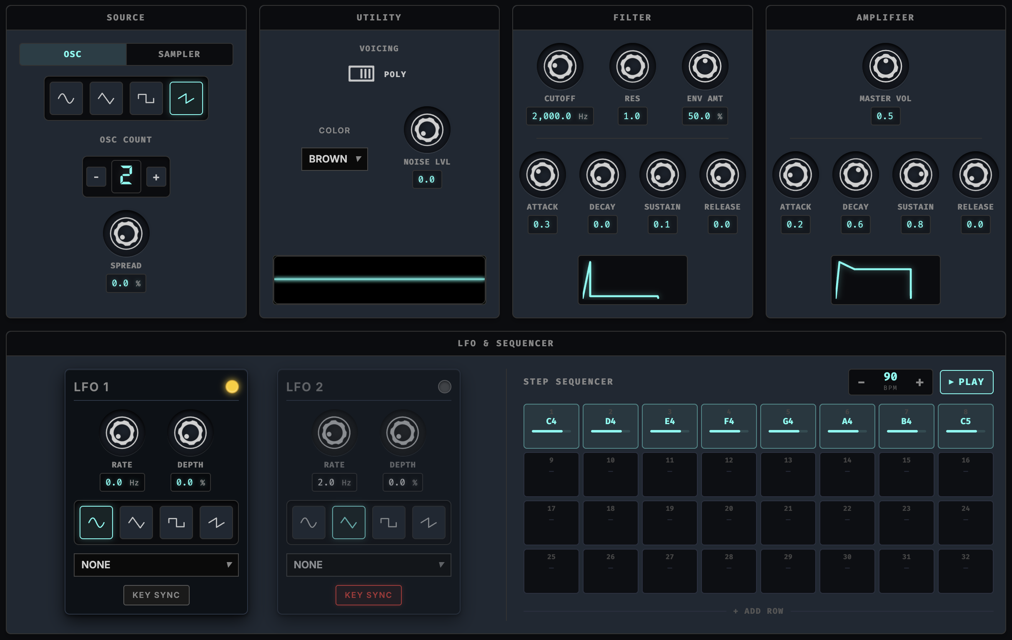
Task: Enable empty sequencer step 25
Action: tap(551, 571)
